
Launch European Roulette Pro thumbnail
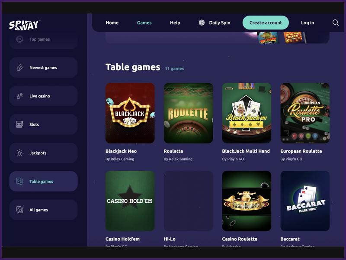point(305,113)
